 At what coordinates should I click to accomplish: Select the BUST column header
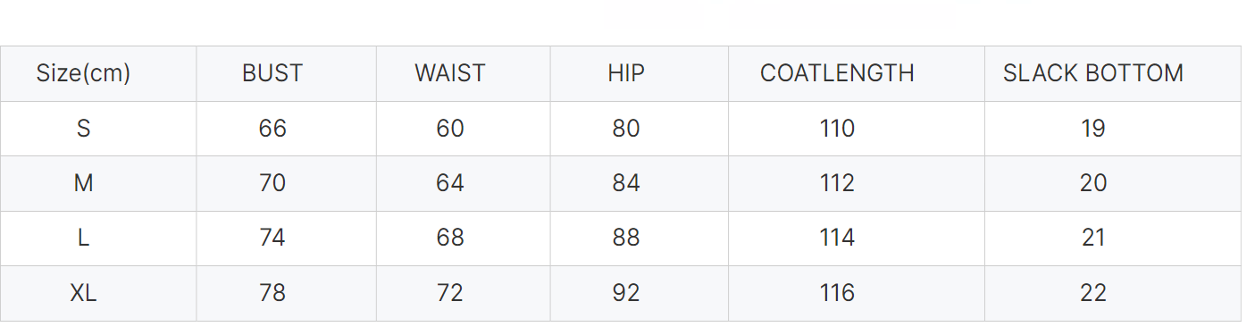point(272,73)
